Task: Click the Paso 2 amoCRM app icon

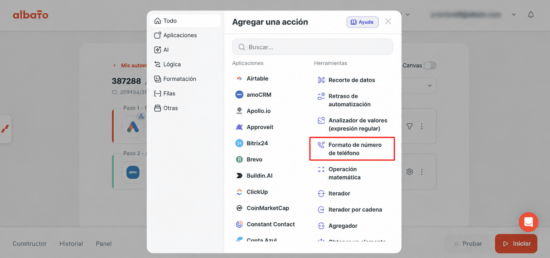Action: coord(133,172)
